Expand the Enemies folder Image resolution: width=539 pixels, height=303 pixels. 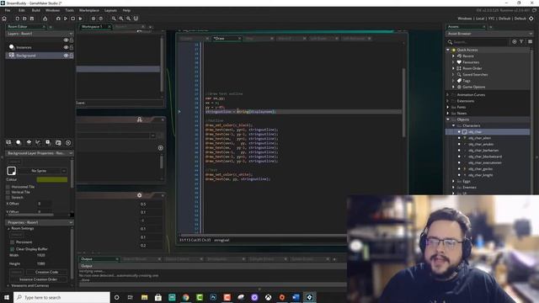tap(453, 187)
